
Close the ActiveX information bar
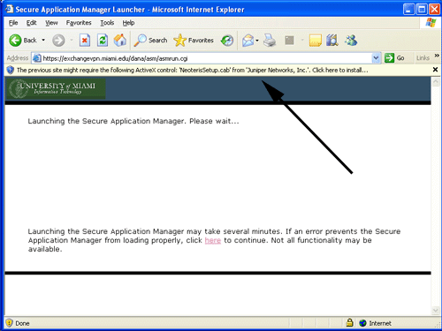435,70
